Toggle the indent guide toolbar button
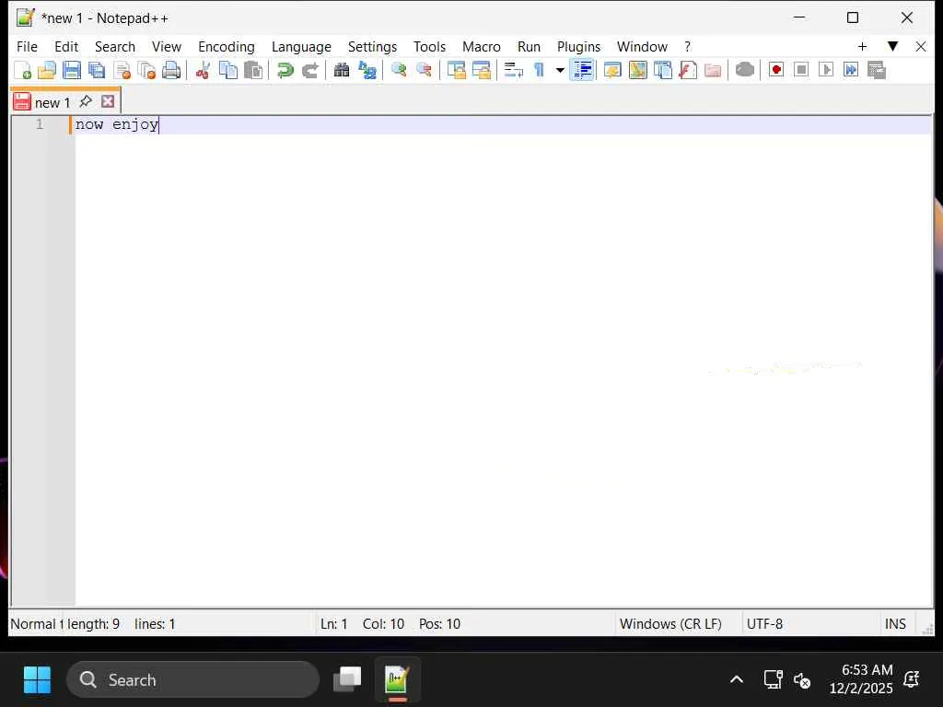Viewport: 943px width, 707px height. point(583,70)
